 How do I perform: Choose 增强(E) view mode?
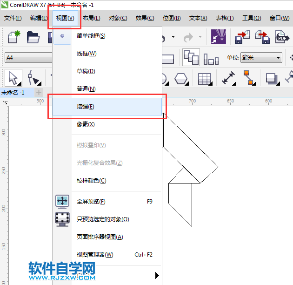[107, 107]
